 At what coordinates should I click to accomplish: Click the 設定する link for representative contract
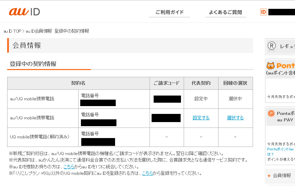pyautogui.click(x=201, y=118)
